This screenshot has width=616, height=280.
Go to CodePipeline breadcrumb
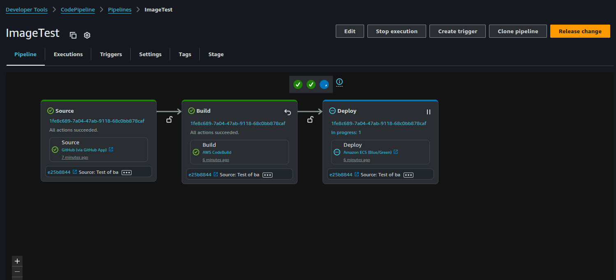[x=78, y=9]
